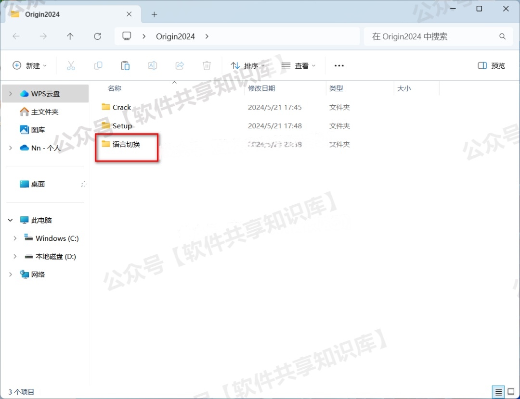
Task: Click chevron after Origin2024 in address bar
Action: click(x=207, y=36)
